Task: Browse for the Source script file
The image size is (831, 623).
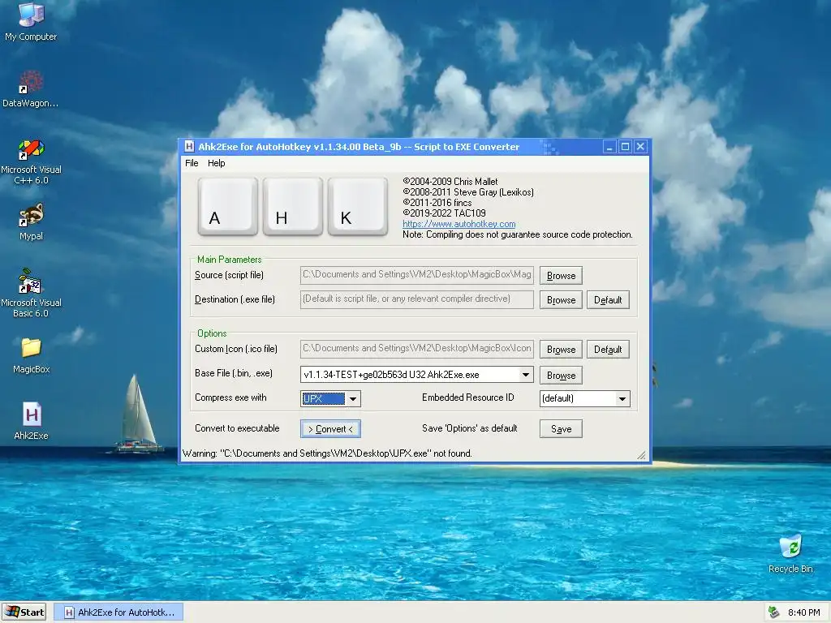Action: click(x=561, y=276)
